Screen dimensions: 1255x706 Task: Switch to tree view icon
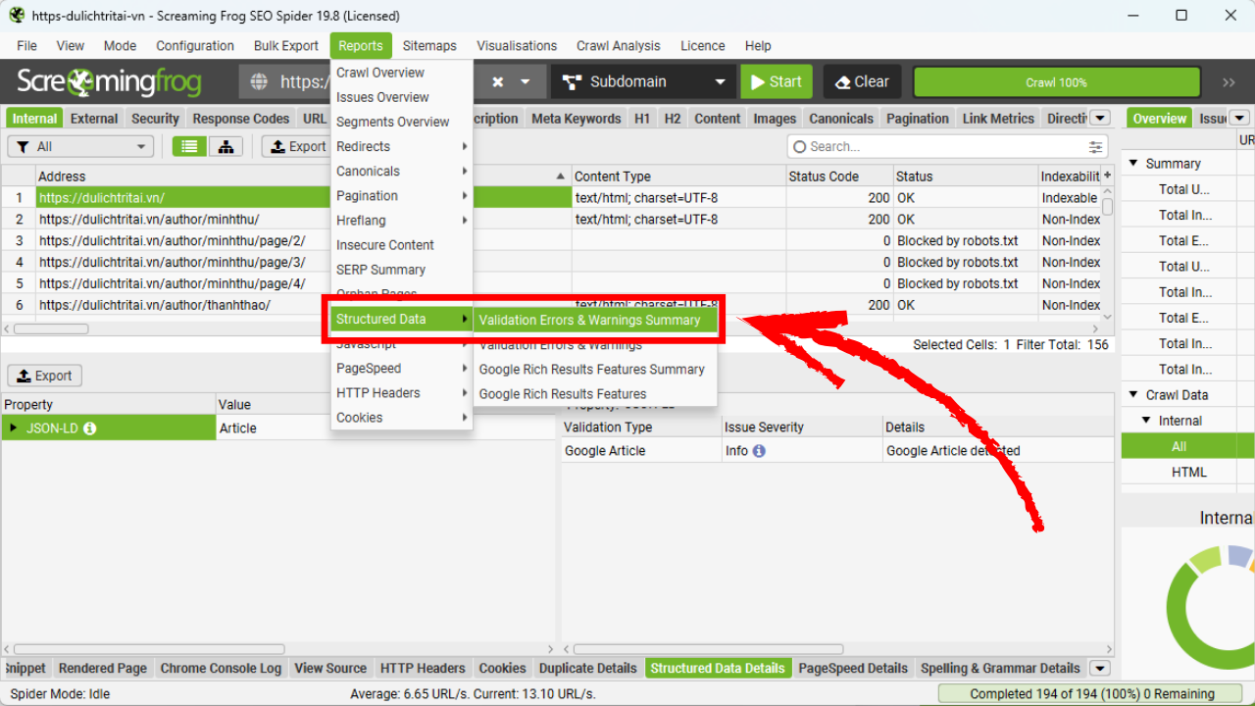[x=226, y=146]
